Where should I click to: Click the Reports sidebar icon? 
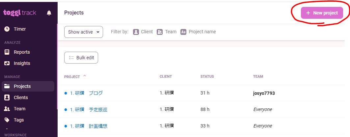(x=7, y=52)
